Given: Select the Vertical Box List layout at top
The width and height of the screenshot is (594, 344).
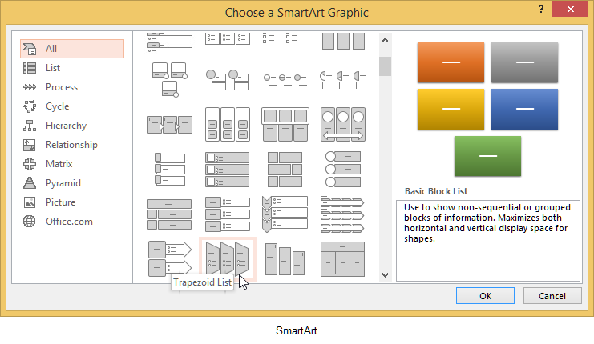Looking at the screenshot, I should pos(170,42).
